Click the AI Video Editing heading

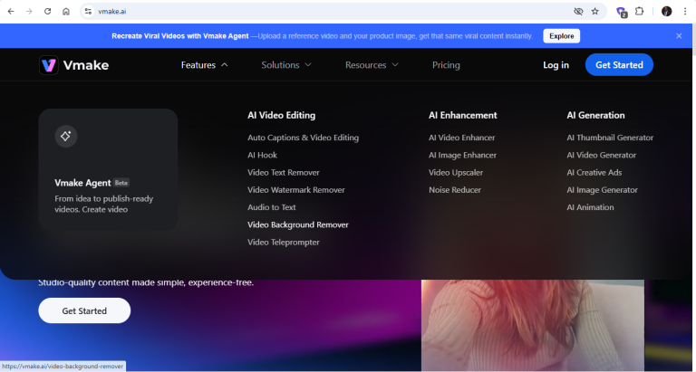point(282,115)
